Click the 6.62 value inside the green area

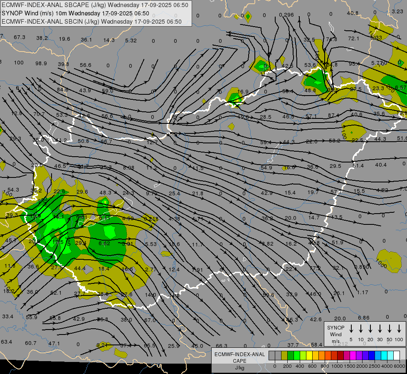[104, 243]
